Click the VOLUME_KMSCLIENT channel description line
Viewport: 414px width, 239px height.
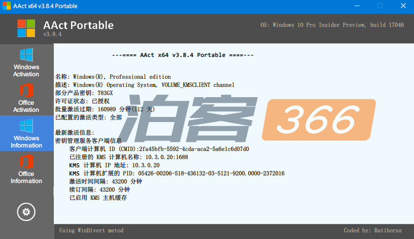coord(145,85)
